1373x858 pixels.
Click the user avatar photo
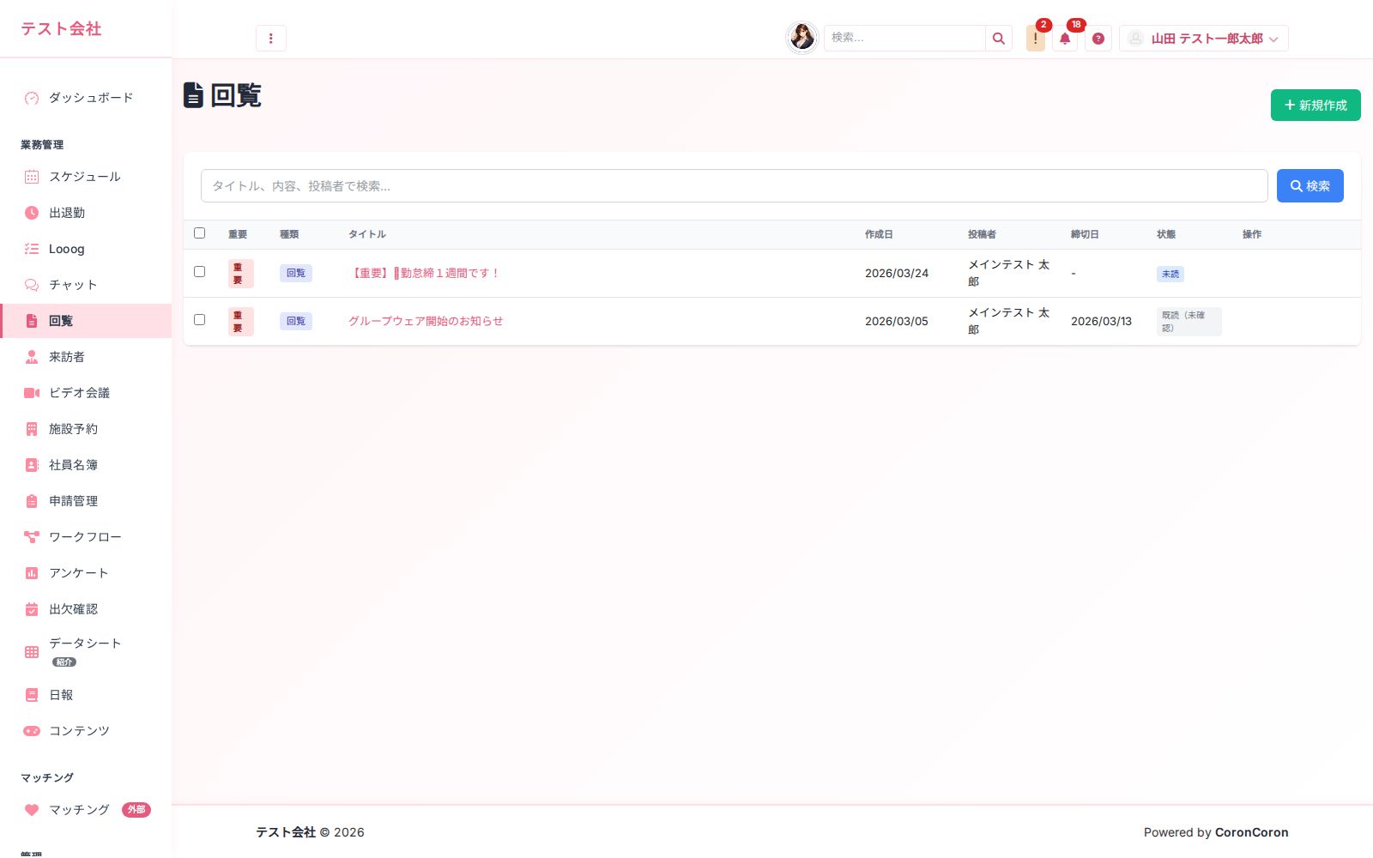click(802, 38)
